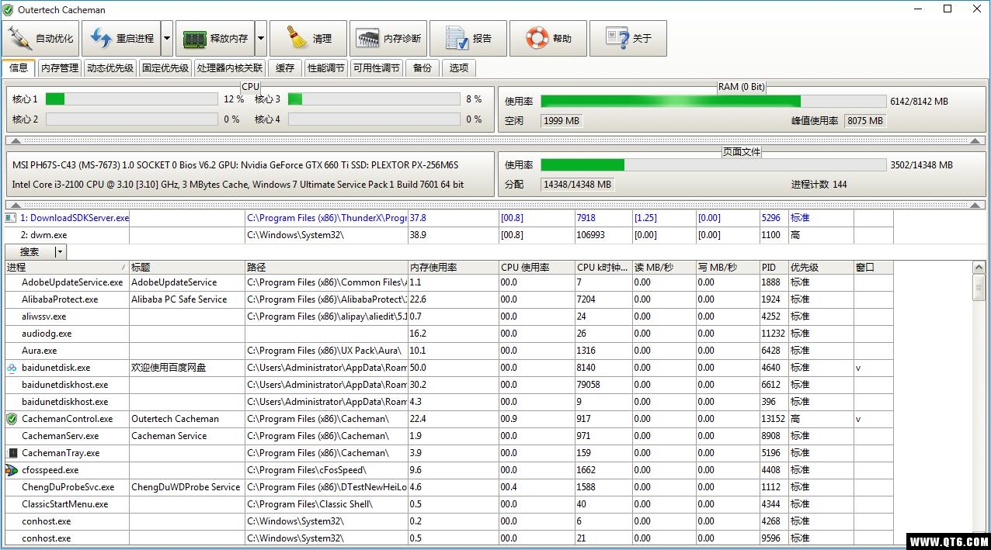The width and height of the screenshot is (991, 550).
Task: Click the 峰值使用率 8075 MB value field
Action: click(x=865, y=121)
